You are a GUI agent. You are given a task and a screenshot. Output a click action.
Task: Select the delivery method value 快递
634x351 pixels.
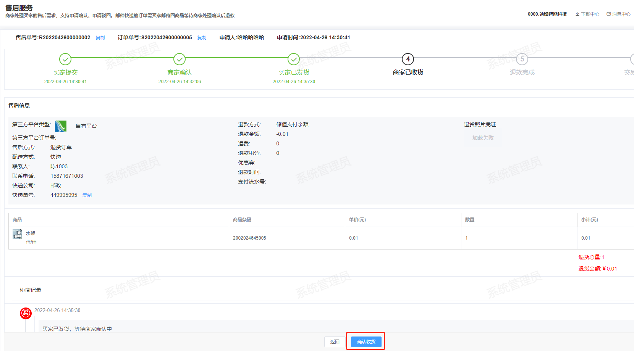tap(56, 157)
